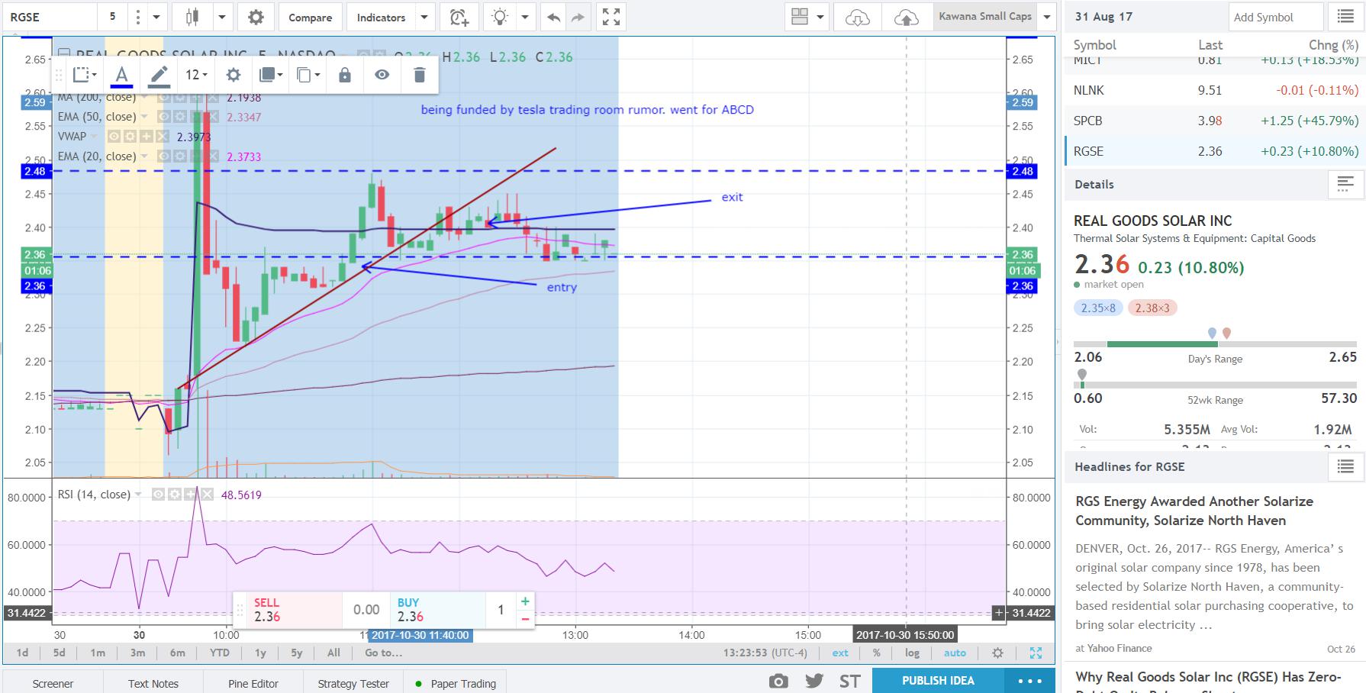Open the Paper Trading tab

[x=456, y=684]
